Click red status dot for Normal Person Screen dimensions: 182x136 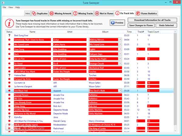point(9,95)
